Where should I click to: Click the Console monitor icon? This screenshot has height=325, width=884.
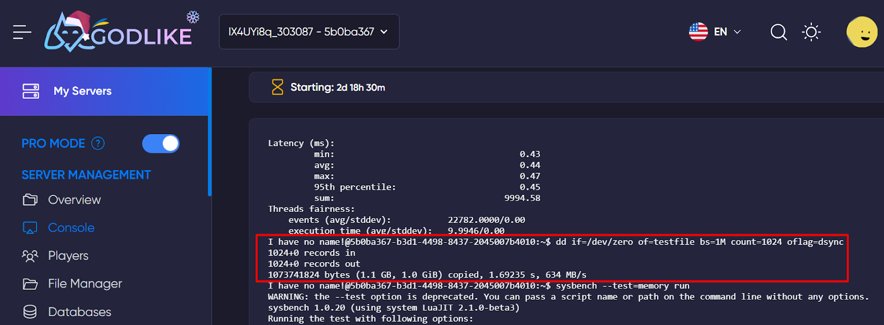tap(30, 228)
